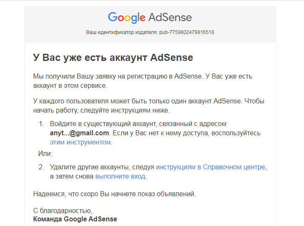This screenshot has height=226, width=304.
Task: Click list number 2 marker
Action: (x=42, y=167)
